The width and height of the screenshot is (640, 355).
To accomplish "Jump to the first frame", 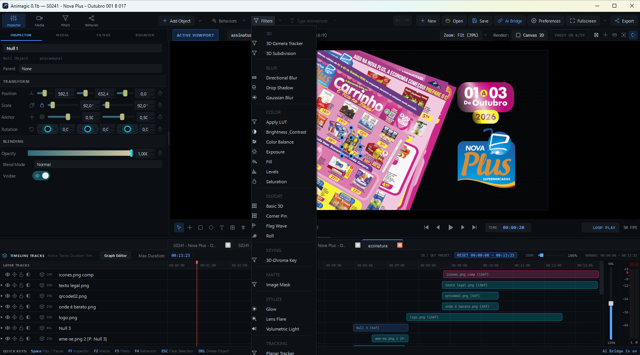I will (x=426, y=228).
